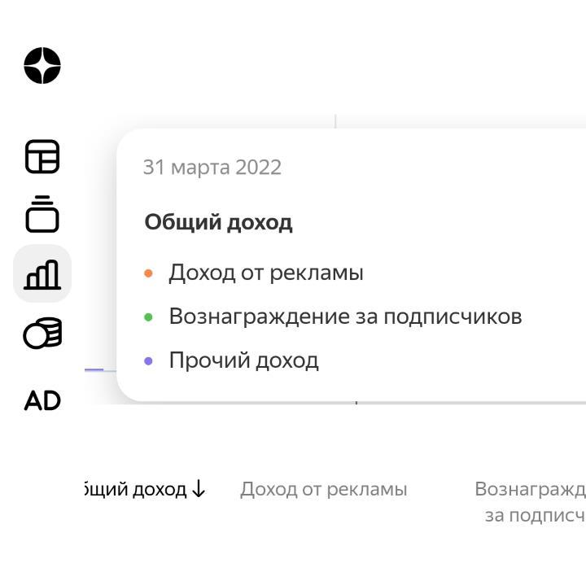The height and width of the screenshot is (585, 586).
Task: Open the AD advertising section icon
Action: tap(42, 400)
